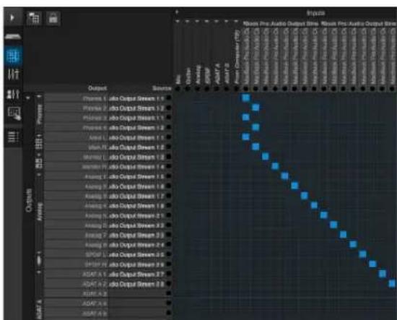The image size is (397, 320).
Task: Expand the Guitar input group triangle
Action: (x=188, y=22)
